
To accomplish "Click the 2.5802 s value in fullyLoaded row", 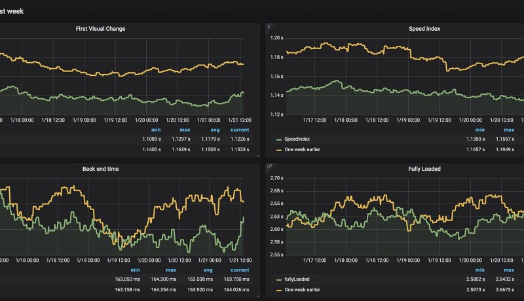I will point(476,279).
